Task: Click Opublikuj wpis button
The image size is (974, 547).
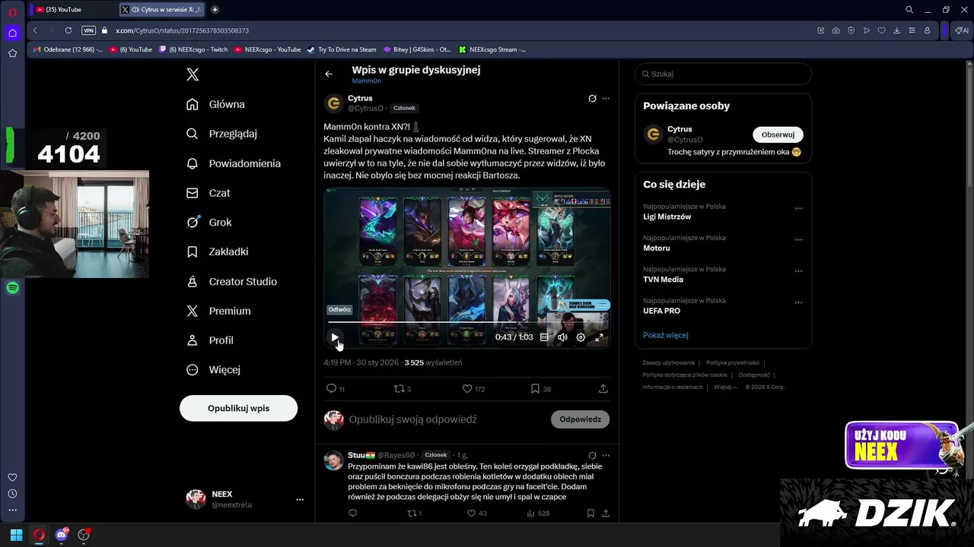Action: click(238, 408)
